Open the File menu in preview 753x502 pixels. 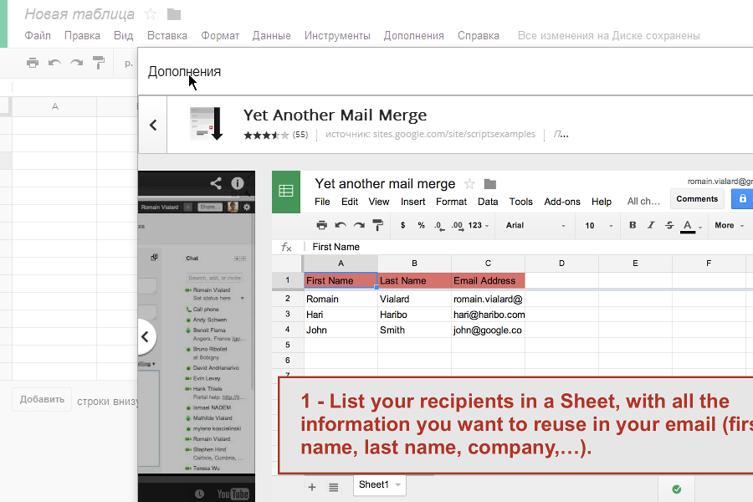[x=322, y=202]
